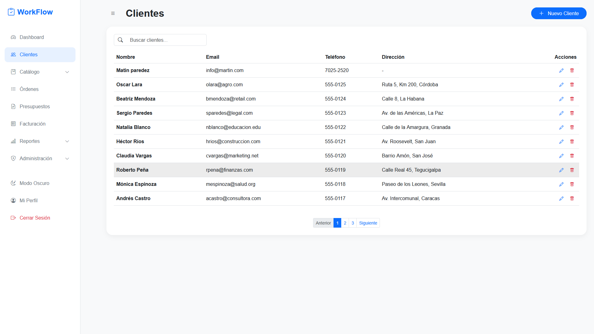Edit Claudia Vargas with pencil icon

coord(561,156)
